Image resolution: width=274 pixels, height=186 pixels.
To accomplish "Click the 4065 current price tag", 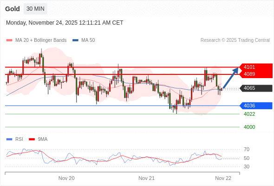I will (256, 88).
